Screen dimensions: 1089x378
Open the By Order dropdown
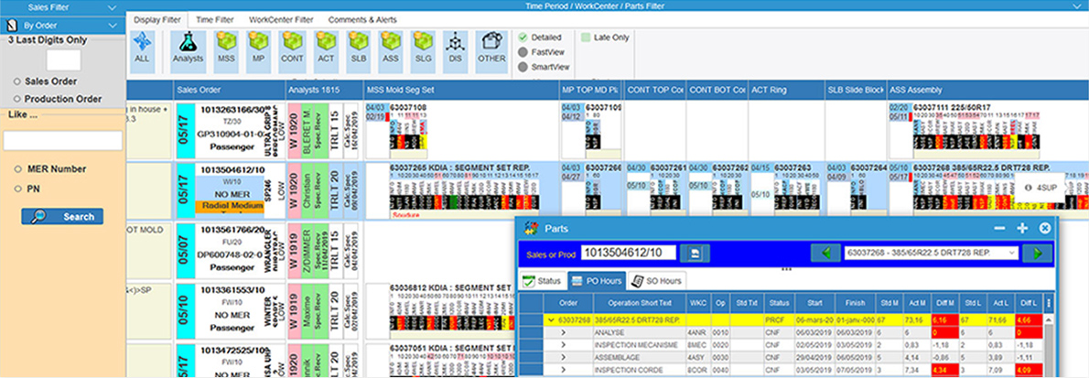pyautogui.click(x=112, y=25)
